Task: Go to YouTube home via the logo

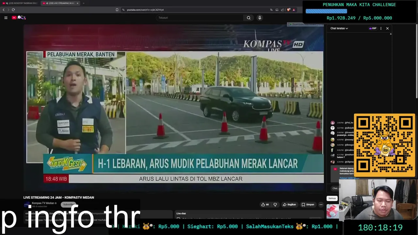Action: [x=19, y=18]
